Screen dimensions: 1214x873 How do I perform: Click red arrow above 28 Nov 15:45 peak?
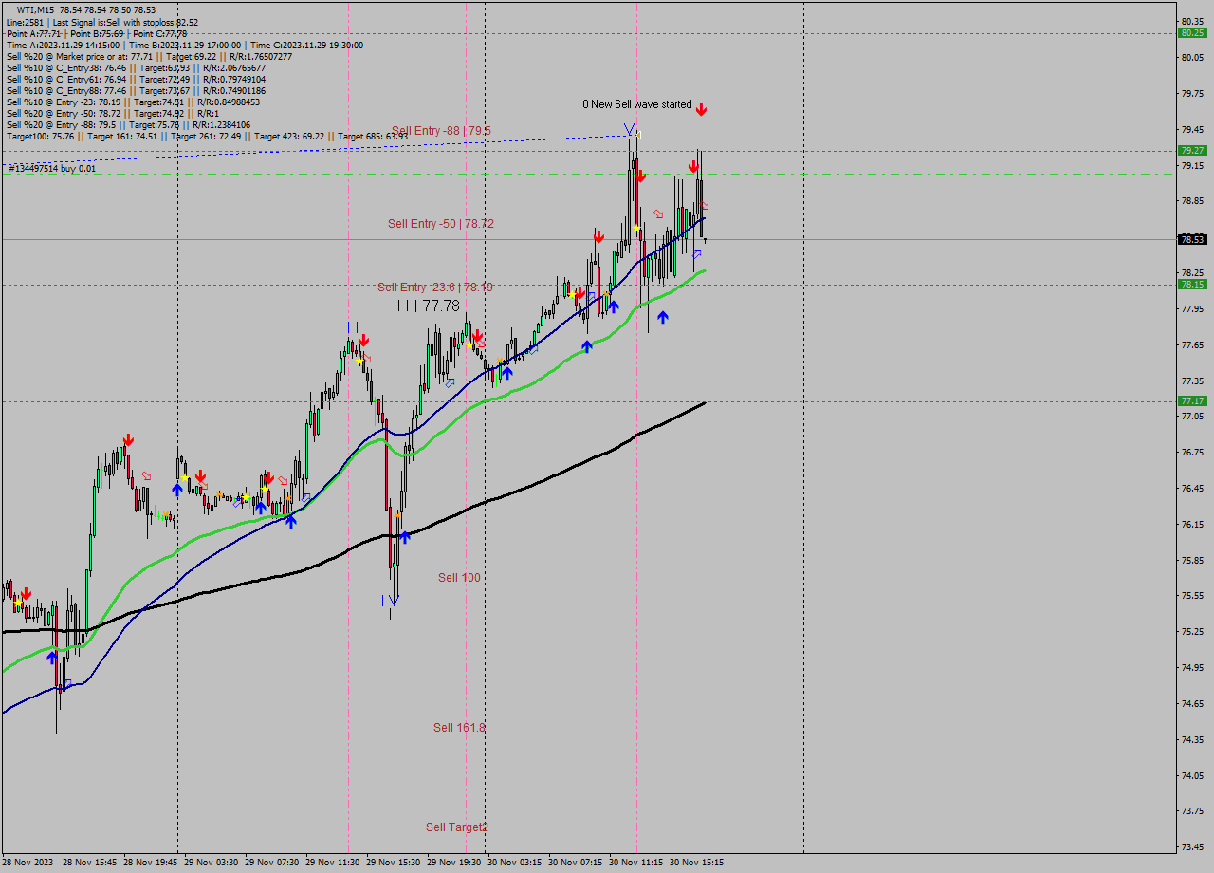tap(128, 440)
